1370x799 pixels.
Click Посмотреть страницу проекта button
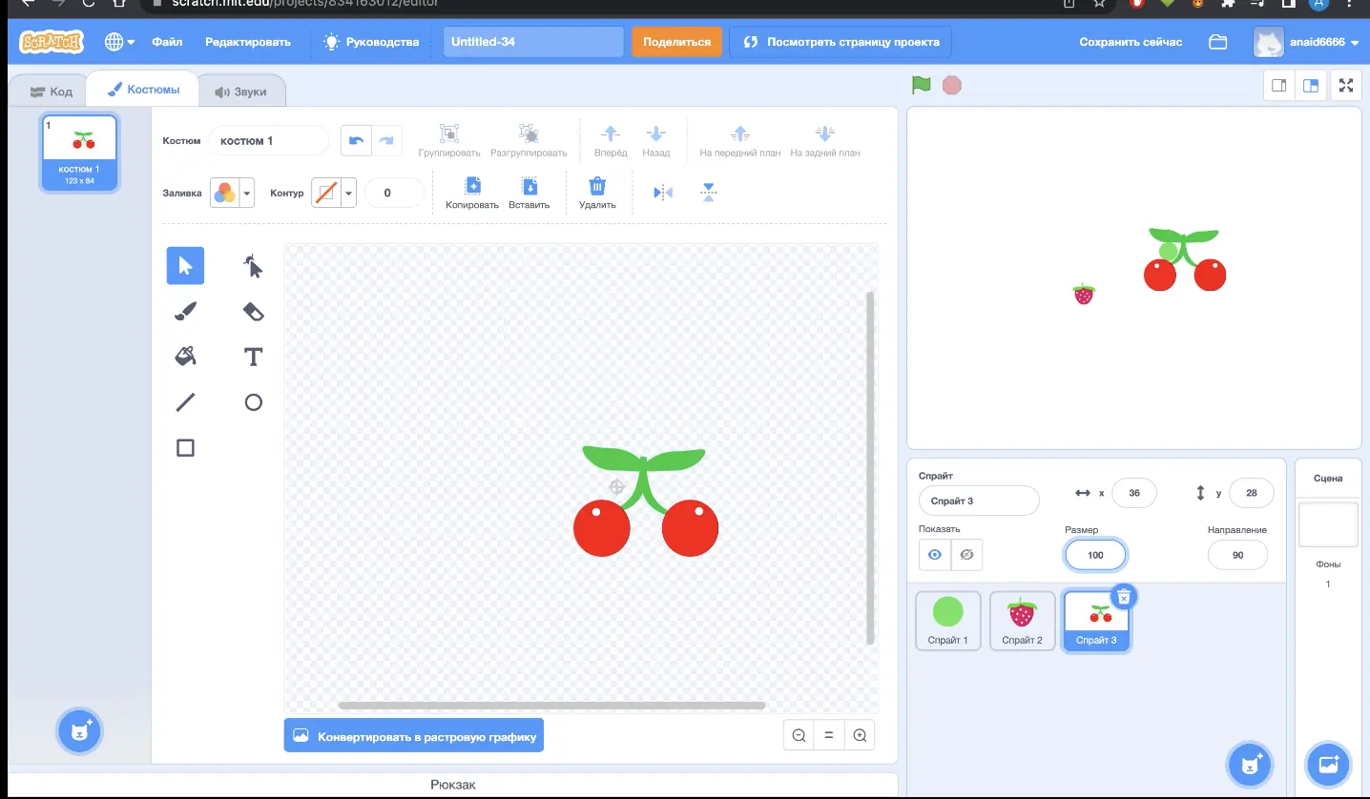pyautogui.click(x=841, y=42)
